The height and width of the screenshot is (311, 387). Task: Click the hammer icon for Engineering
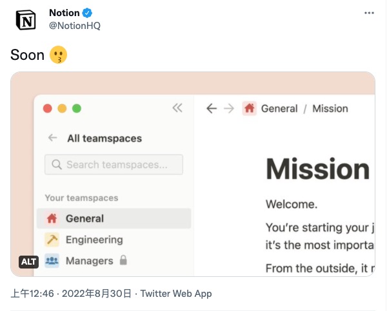(52, 240)
